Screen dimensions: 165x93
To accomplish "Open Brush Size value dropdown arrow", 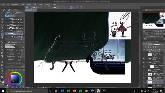I will point(22,50).
